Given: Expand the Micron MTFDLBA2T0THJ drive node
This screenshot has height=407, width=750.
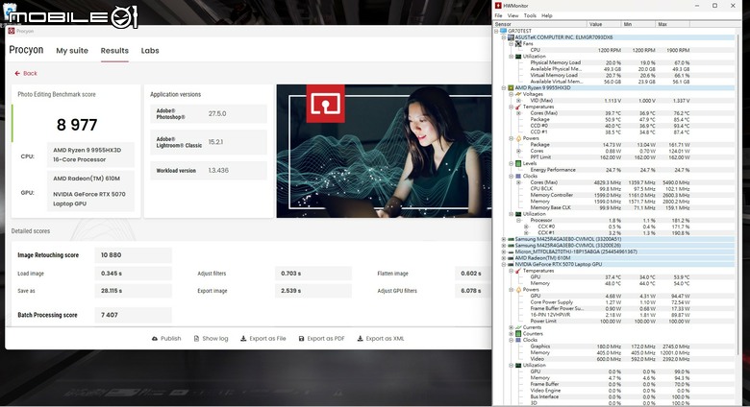Looking at the screenshot, I should click(x=504, y=251).
